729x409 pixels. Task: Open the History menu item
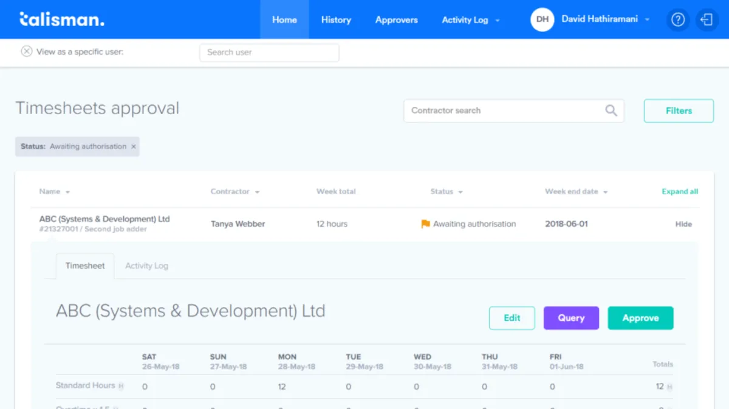tap(336, 20)
